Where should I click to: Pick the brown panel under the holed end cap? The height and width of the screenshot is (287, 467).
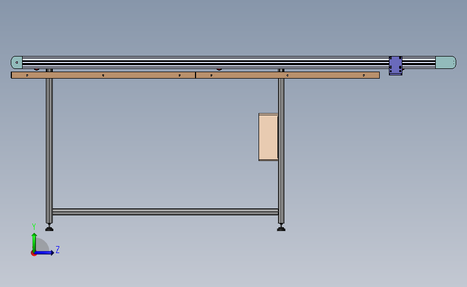pyautogui.click(x=103, y=75)
